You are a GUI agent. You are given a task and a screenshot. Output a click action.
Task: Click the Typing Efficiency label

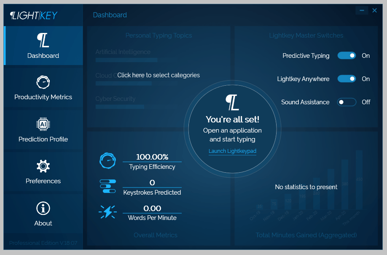[152, 167]
